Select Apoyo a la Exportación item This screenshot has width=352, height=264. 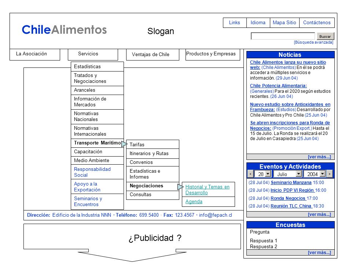pos(97,187)
